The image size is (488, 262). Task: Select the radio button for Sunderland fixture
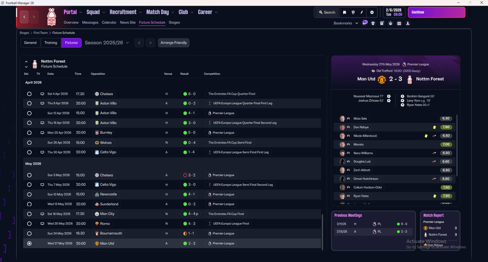(29, 204)
